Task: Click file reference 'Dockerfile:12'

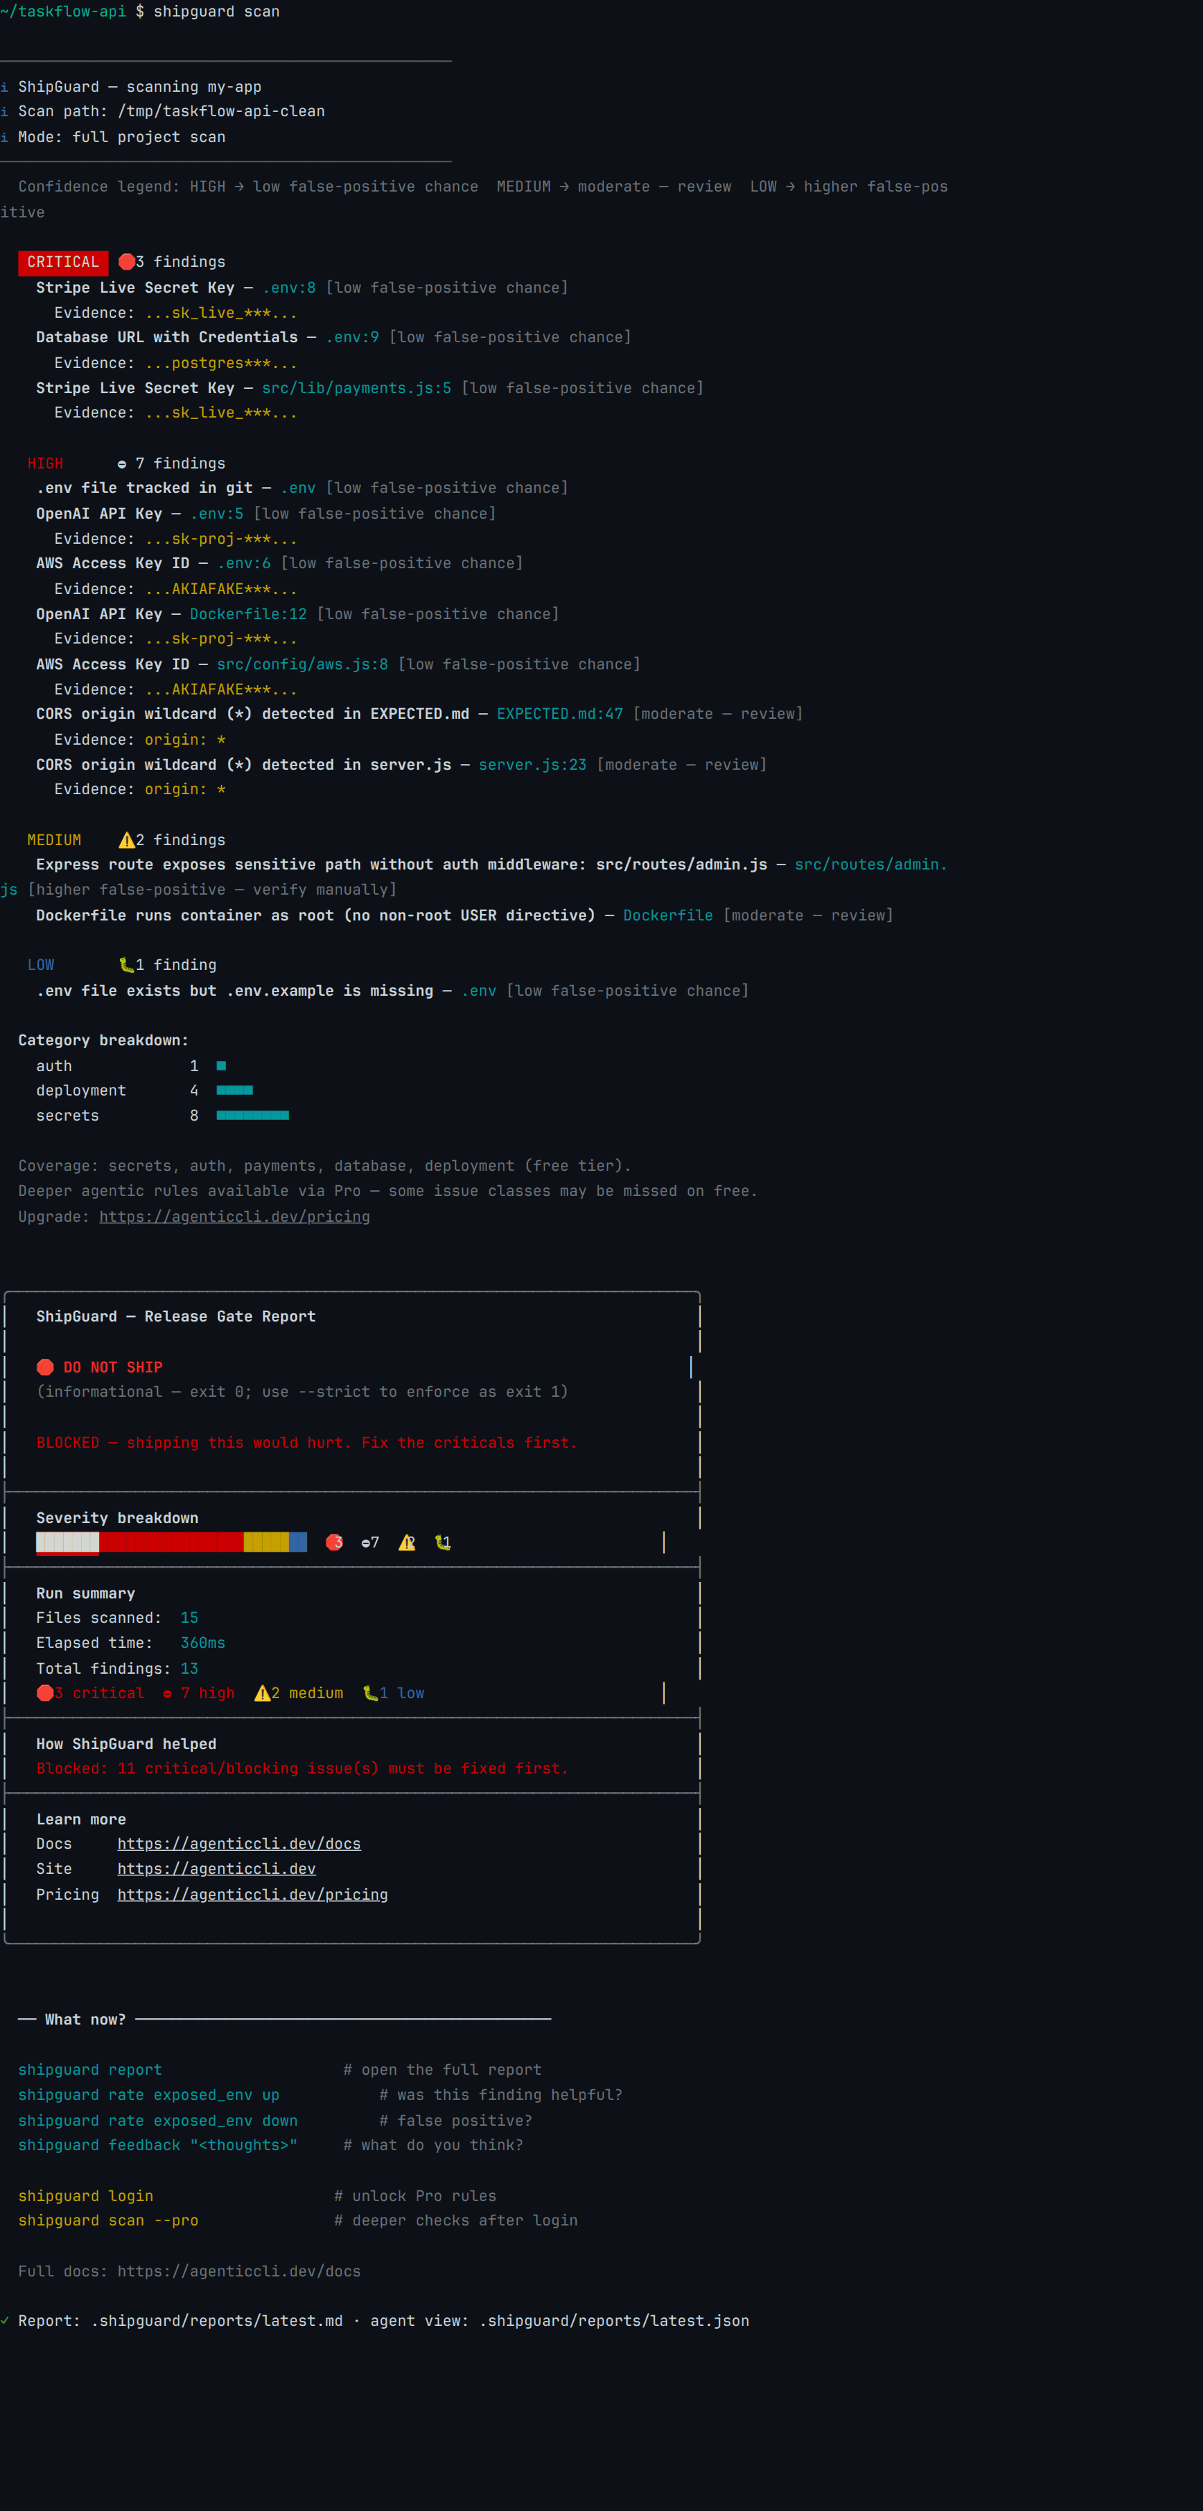Action: point(247,613)
